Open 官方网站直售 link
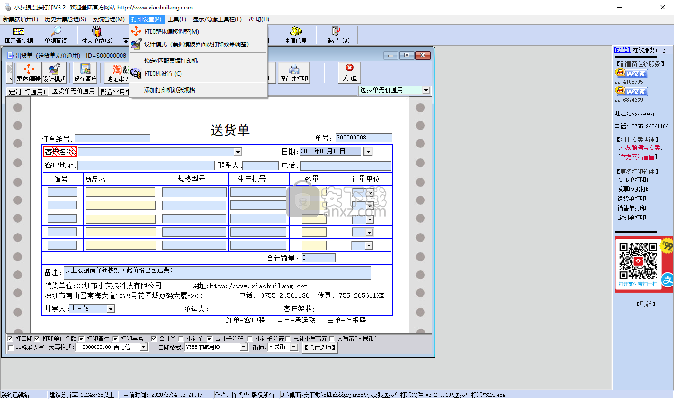Image resolution: width=674 pixels, height=399 pixels. pos(638,157)
